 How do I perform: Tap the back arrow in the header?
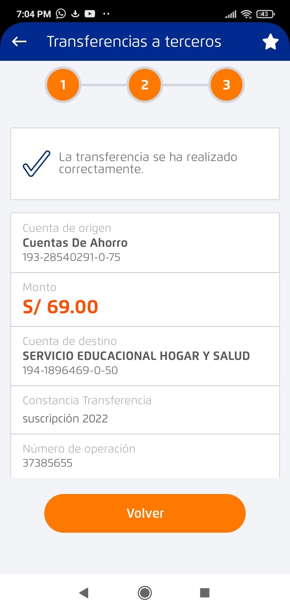[x=19, y=41]
